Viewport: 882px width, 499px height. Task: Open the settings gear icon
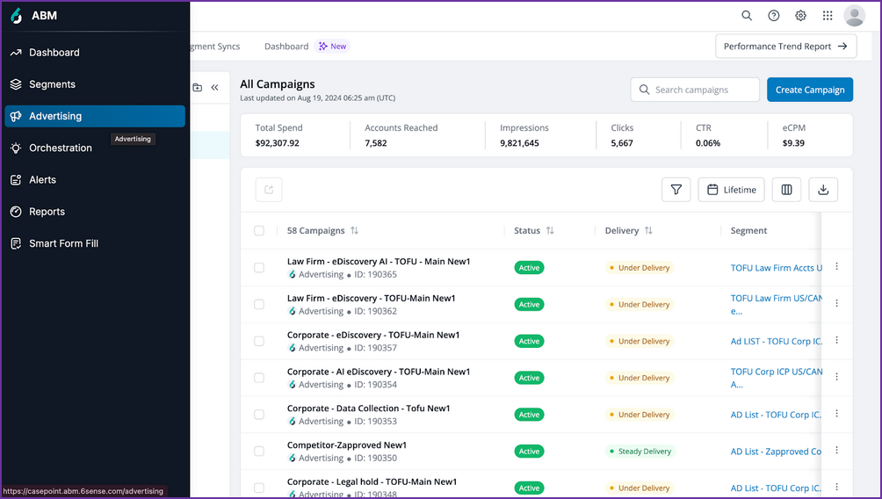[800, 16]
